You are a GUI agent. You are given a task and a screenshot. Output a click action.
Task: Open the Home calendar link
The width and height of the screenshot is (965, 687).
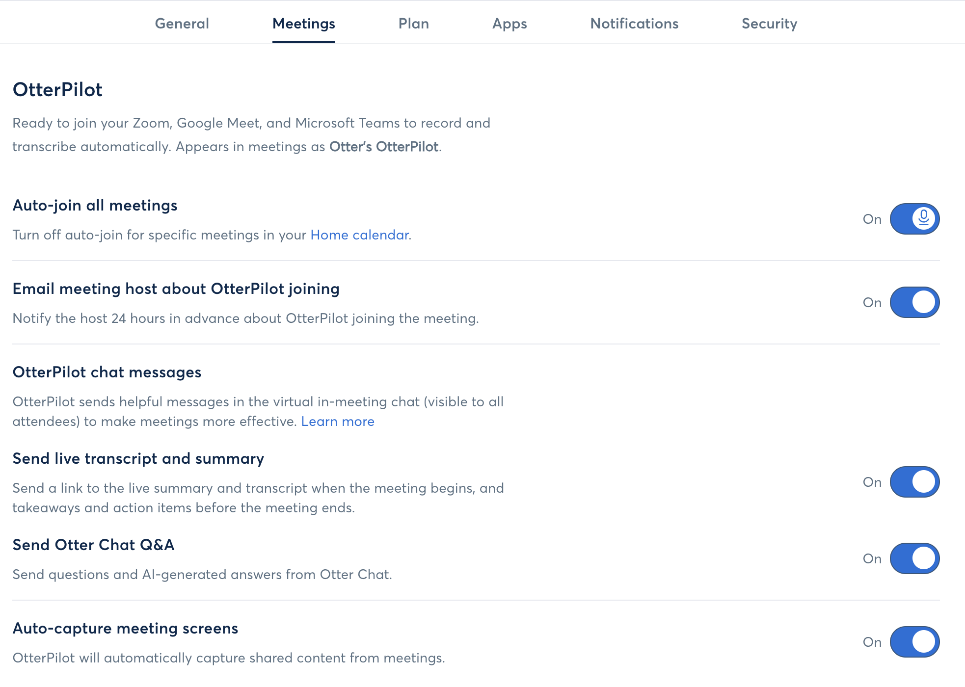point(360,235)
